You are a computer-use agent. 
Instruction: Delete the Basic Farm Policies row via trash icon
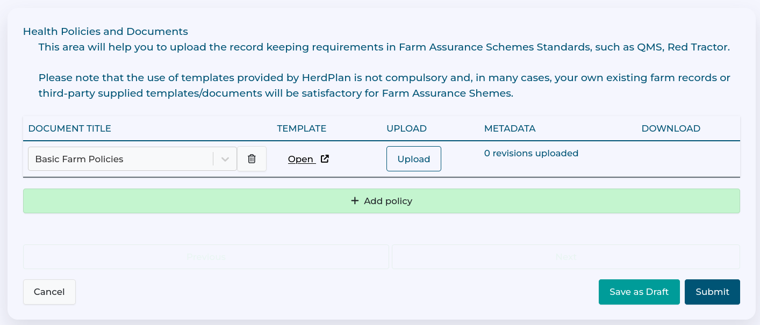coord(252,159)
